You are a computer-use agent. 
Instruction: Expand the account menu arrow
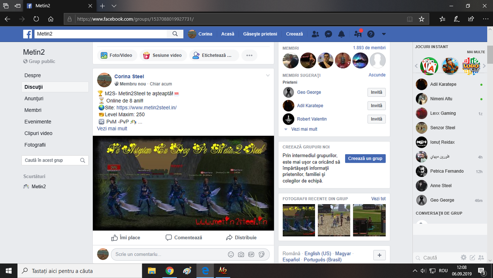[384, 34]
